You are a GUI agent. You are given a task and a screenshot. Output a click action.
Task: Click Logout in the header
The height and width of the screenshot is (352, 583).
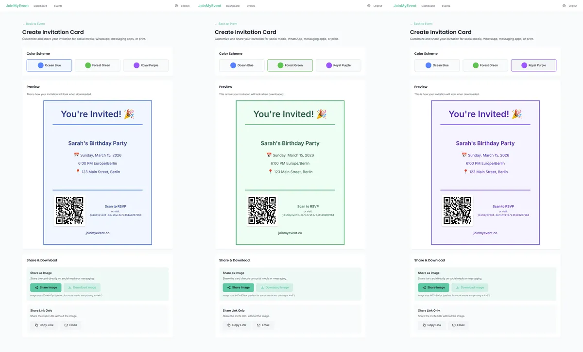click(186, 6)
